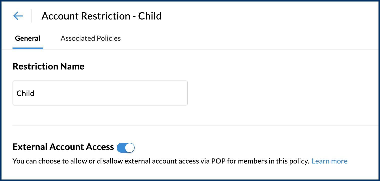
Task: Turn off the blue toggle switch
Action: [x=126, y=147]
